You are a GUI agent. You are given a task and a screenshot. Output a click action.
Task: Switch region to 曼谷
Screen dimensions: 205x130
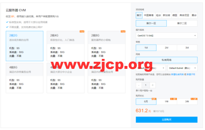[194, 15]
